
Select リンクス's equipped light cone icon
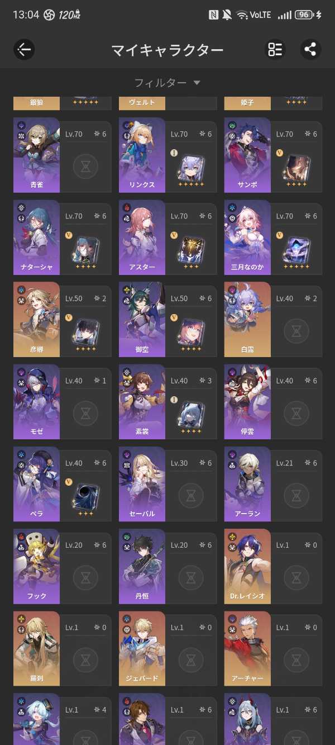pyautogui.click(x=191, y=167)
